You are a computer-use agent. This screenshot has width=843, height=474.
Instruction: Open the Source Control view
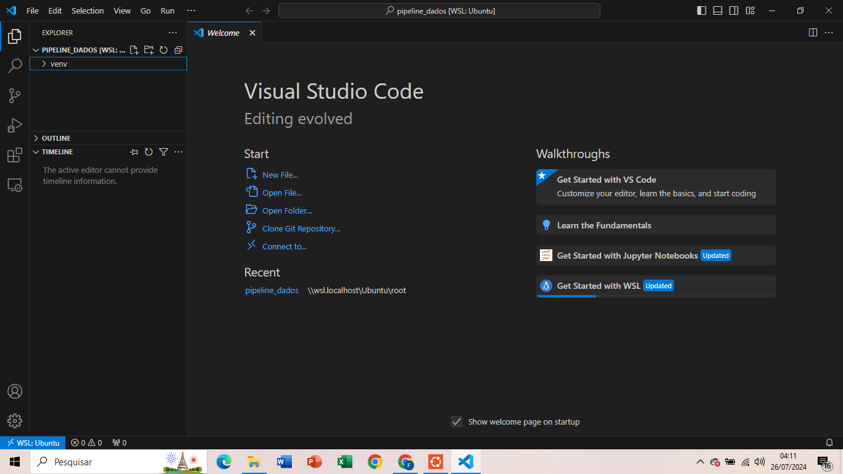coord(15,96)
